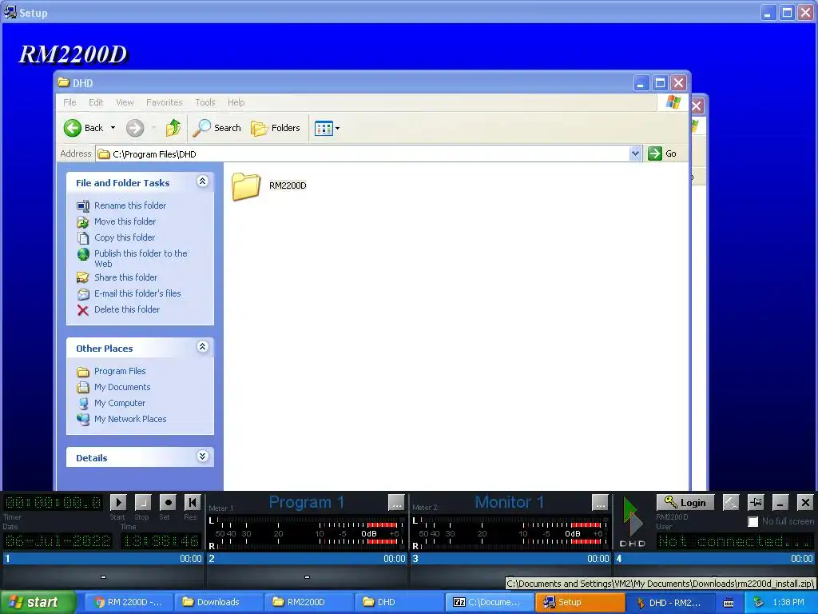818x614 pixels.
Task: Click Share this folder
Action: (125, 277)
